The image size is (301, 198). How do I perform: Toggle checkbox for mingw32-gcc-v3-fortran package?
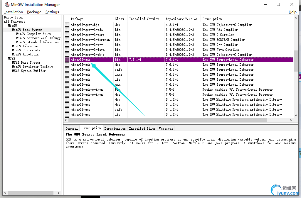(67, 40)
